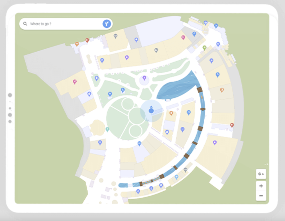
Task: Click the magnifier search icon
Action: coord(25,24)
